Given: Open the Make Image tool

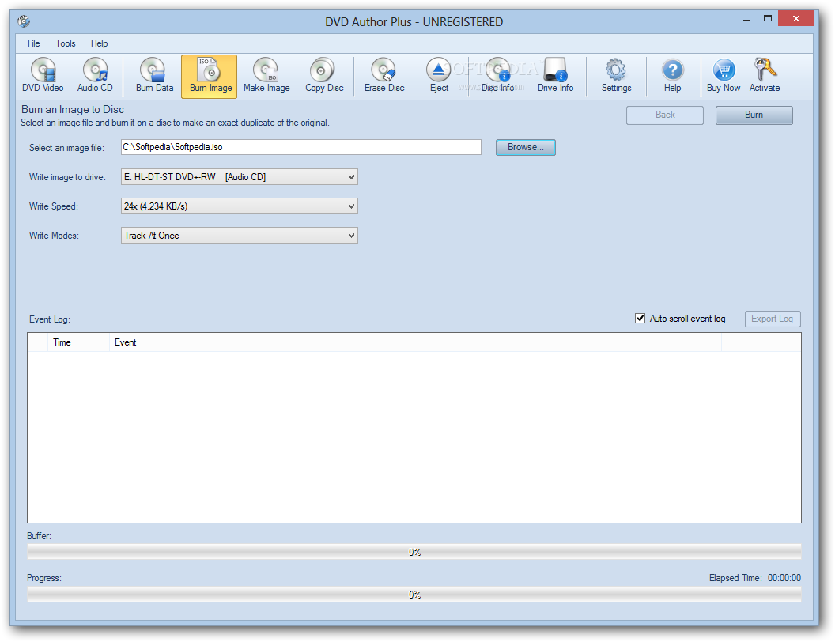Looking at the screenshot, I should [266, 76].
